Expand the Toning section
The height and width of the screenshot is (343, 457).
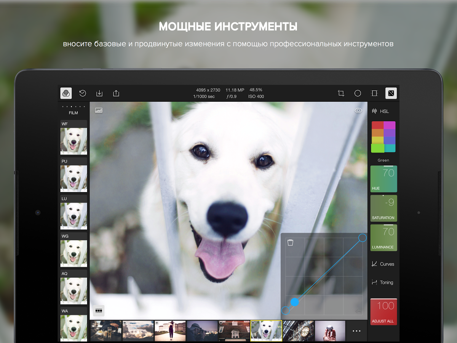383,282
